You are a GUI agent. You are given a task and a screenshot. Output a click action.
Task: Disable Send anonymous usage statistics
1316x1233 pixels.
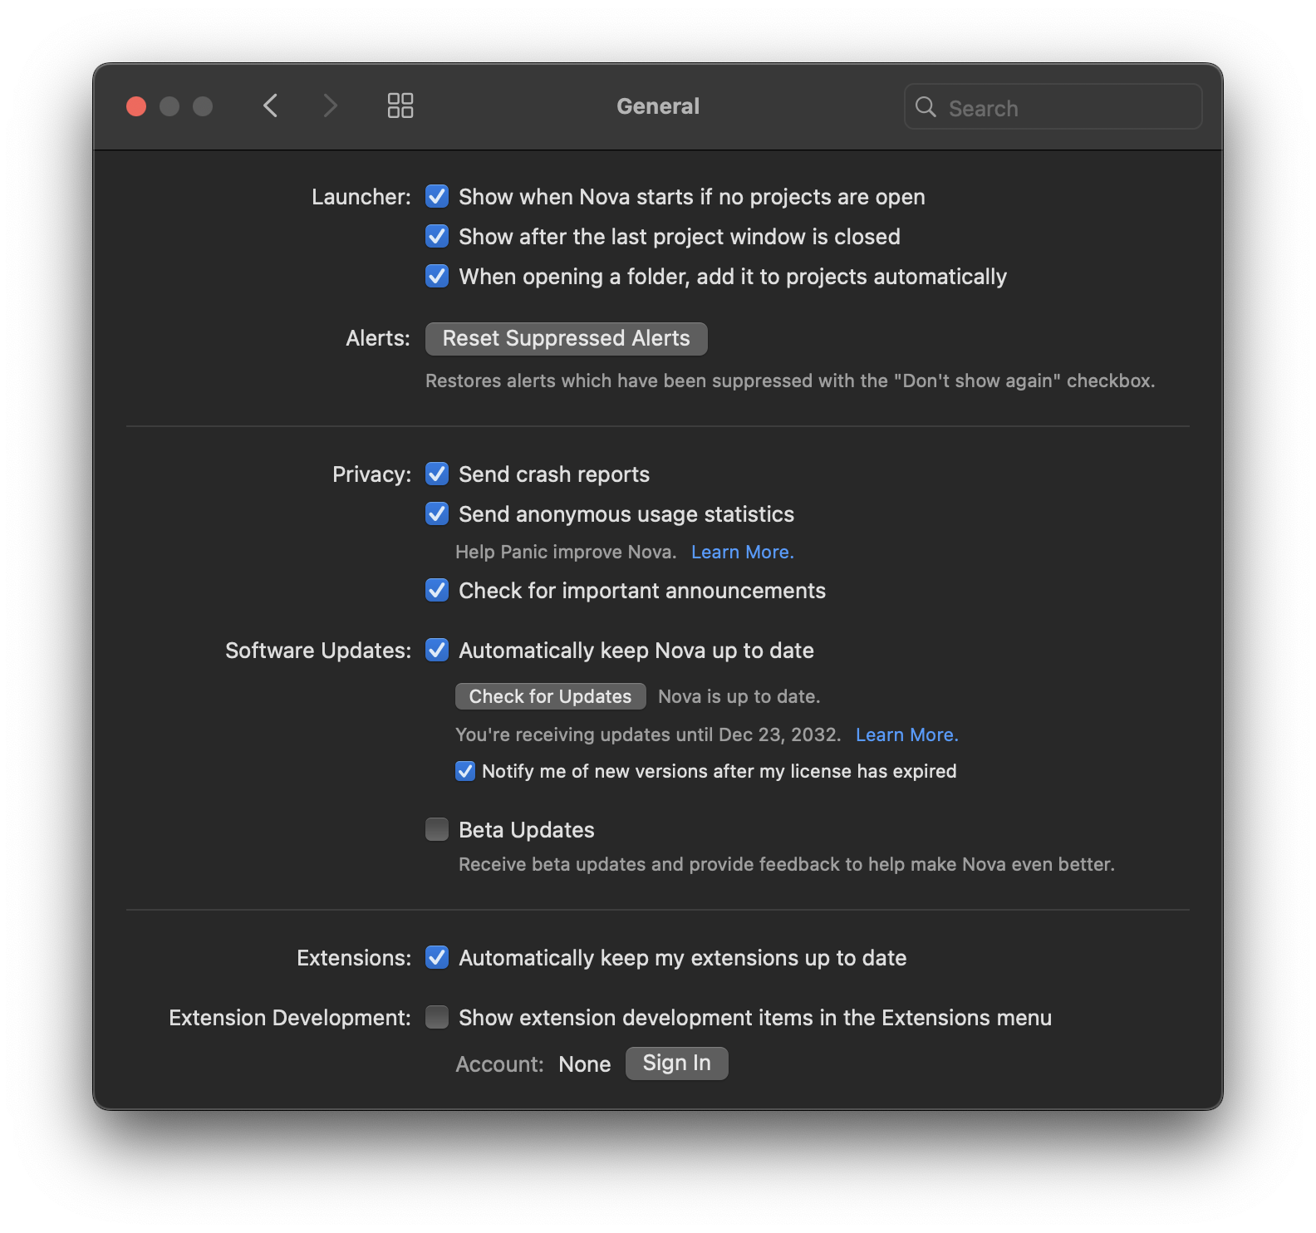[437, 514]
